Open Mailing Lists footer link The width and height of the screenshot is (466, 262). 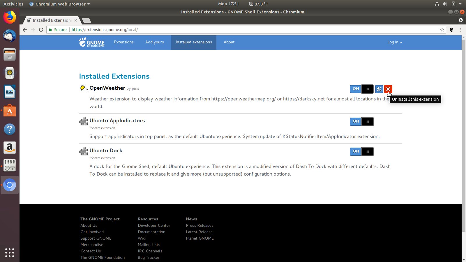click(149, 245)
